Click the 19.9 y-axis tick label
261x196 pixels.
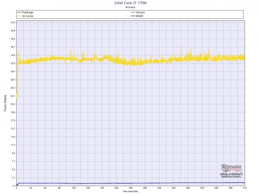(x=13, y=112)
